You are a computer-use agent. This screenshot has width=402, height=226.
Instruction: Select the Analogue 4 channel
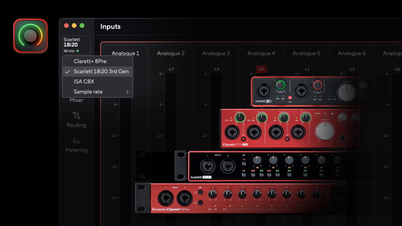pyautogui.click(x=261, y=53)
